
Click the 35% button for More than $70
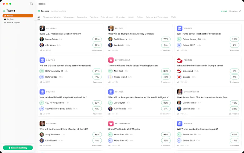tap(166, 141)
